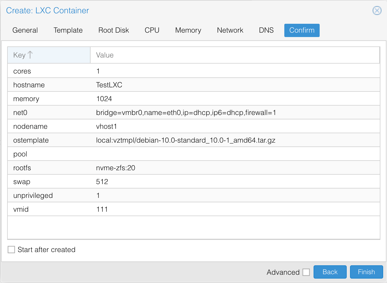Go to the Root Disk tab
This screenshot has height=283, width=387.
pos(114,30)
